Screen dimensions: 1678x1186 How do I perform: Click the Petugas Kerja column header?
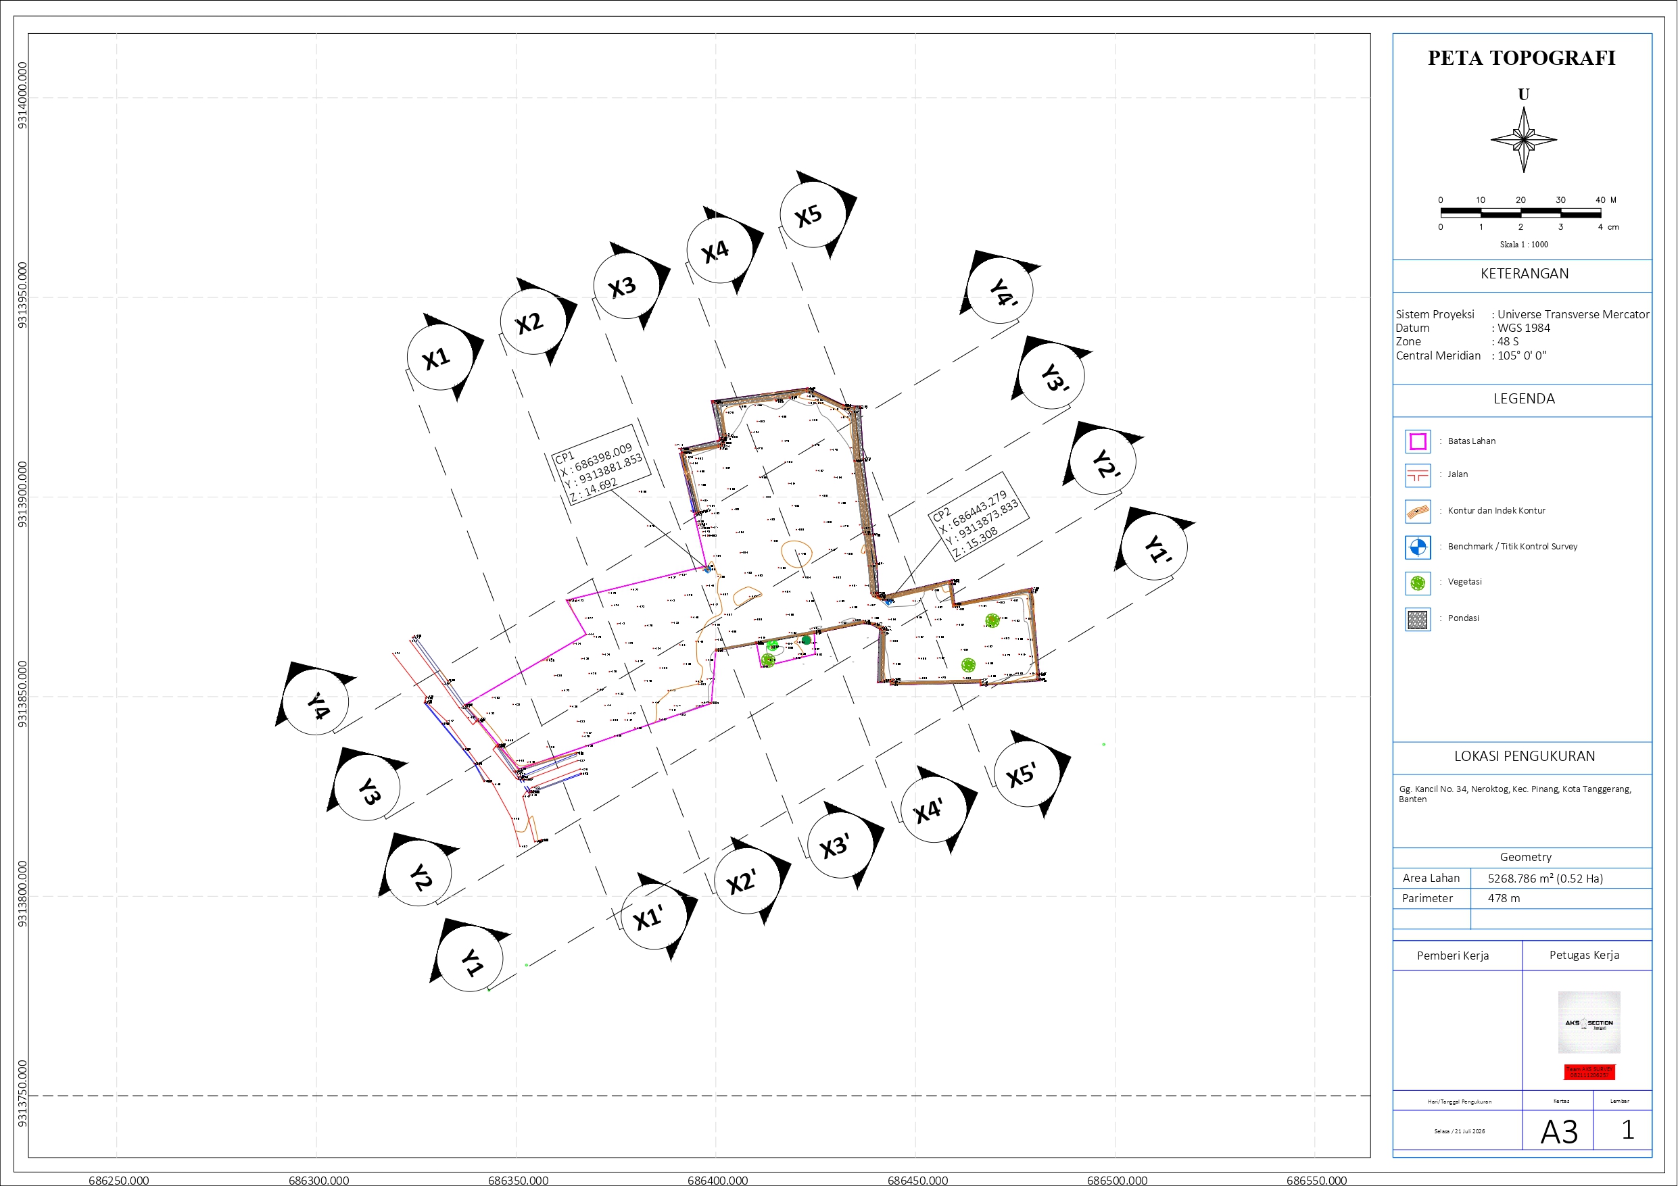[1584, 955]
